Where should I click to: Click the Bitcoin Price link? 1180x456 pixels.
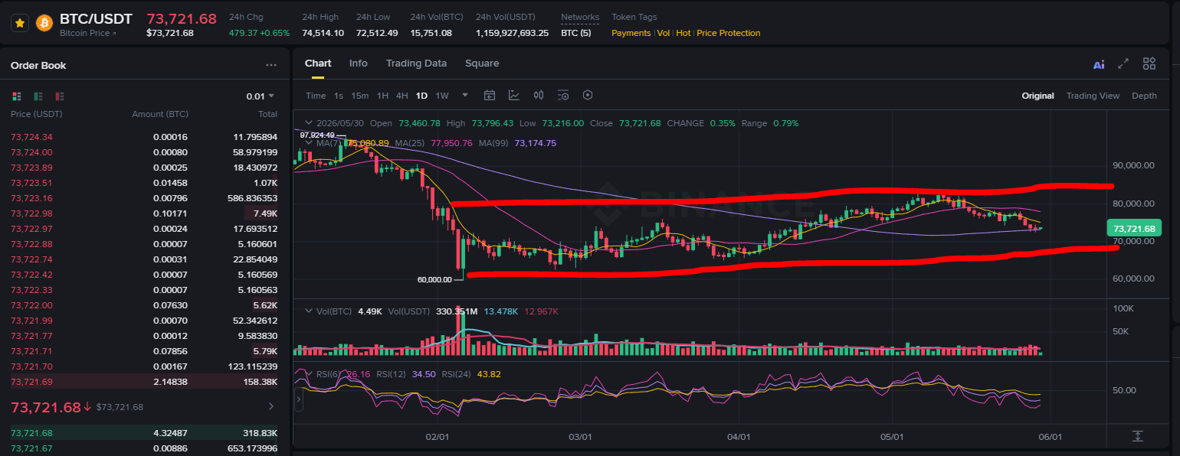point(88,33)
